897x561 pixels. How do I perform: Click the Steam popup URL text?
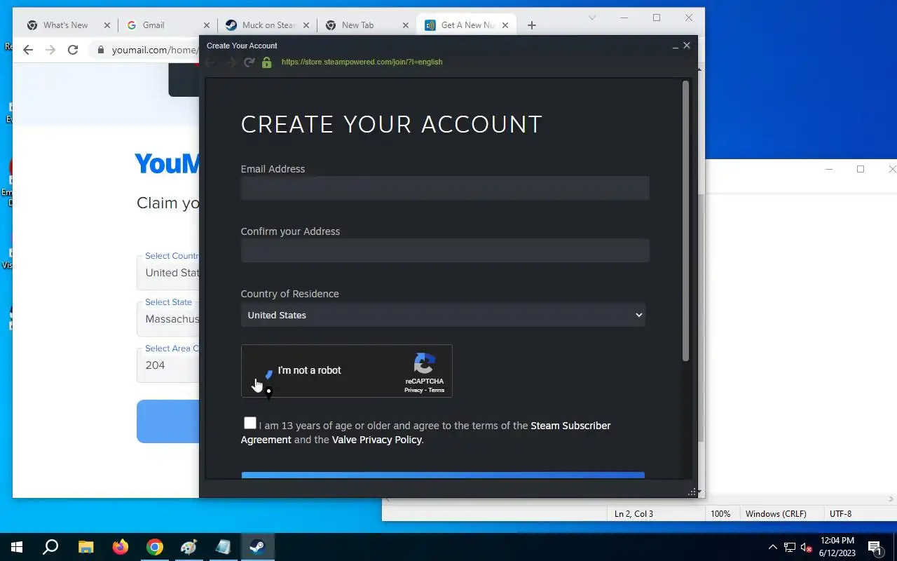click(x=362, y=62)
